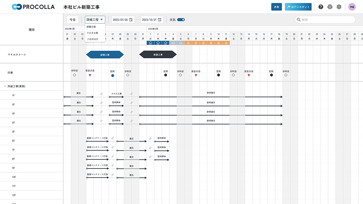Click link icon after クロス工事 in 1F row
Screen dimensions: 363x204
tap(132, 94)
